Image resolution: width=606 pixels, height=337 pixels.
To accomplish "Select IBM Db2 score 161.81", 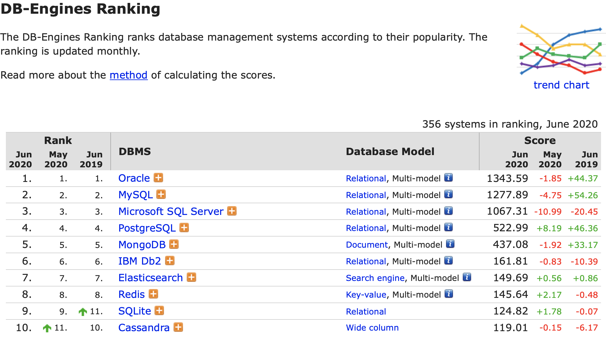I will pos(511,261).
